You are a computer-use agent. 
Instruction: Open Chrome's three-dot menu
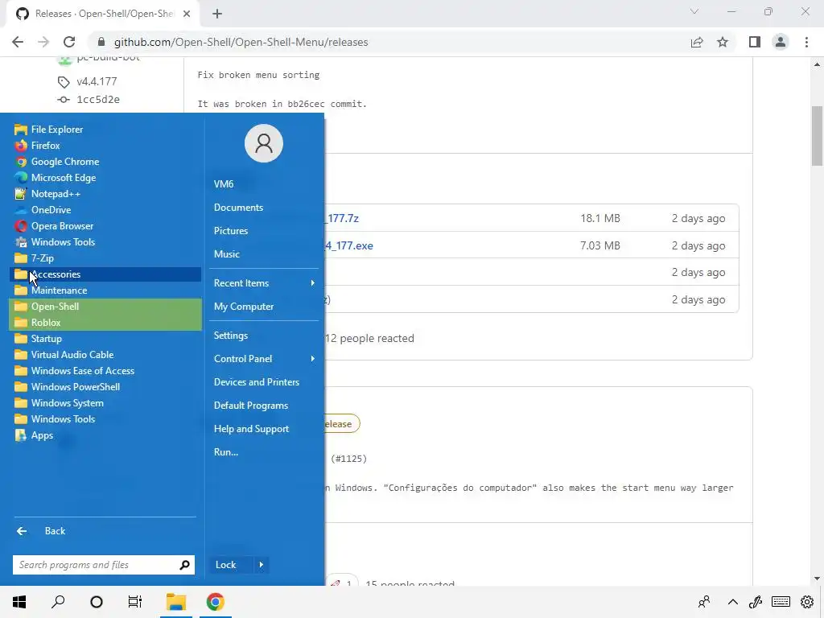pyautogui.click(x=806, y=42)
